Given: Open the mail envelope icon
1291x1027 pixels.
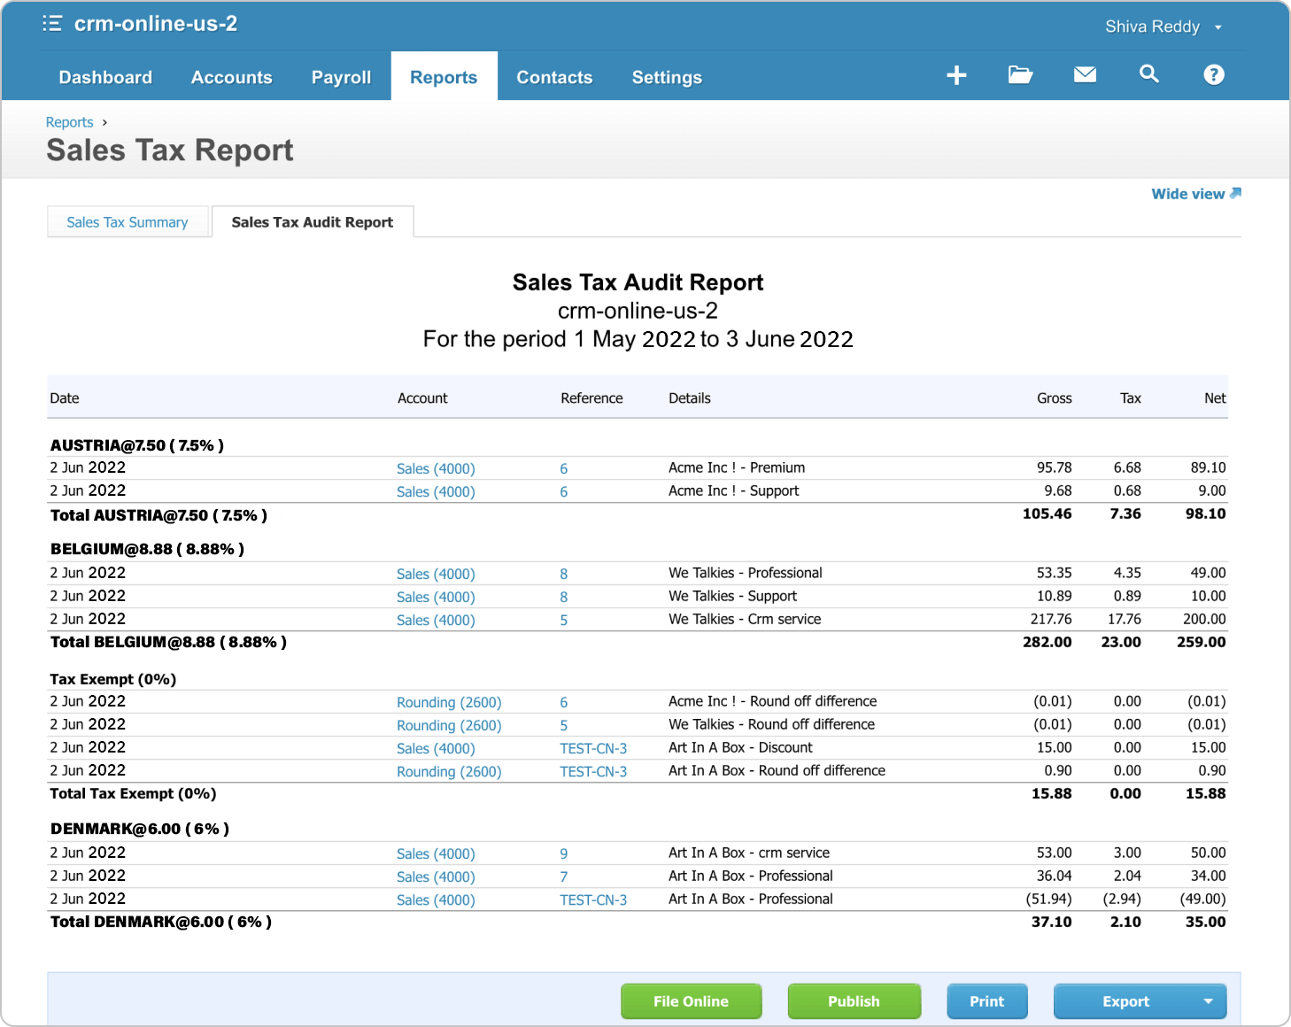Looking at the screenshot, I should pyautogui.click(x=1085, y=75).
